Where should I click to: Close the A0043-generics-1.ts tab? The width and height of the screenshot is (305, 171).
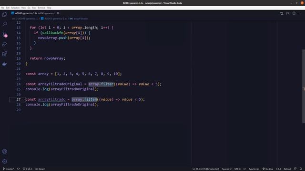(58, 13)
